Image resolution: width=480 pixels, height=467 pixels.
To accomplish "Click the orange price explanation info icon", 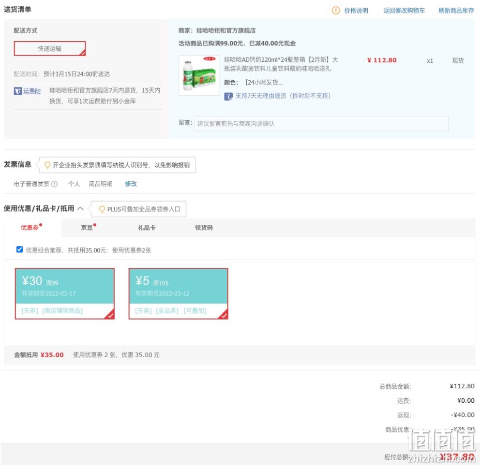I will [x=335, y=11].
